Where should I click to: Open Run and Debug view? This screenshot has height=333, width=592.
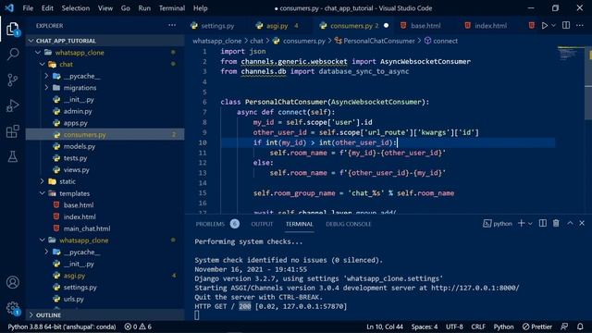point(12,105)
